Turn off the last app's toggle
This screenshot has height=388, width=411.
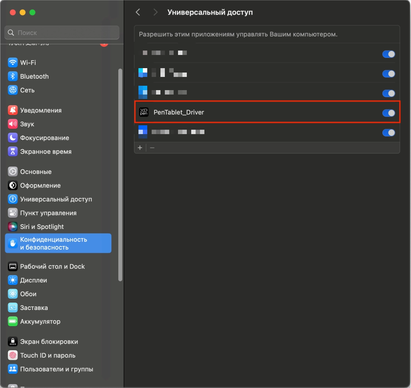click(388, 133)
